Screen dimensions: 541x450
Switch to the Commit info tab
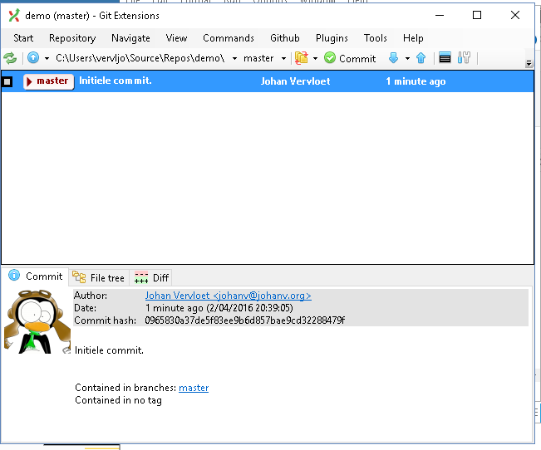click(35, 276)
